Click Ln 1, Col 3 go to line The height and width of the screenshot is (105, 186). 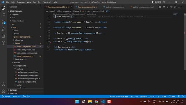pos(134,97)
